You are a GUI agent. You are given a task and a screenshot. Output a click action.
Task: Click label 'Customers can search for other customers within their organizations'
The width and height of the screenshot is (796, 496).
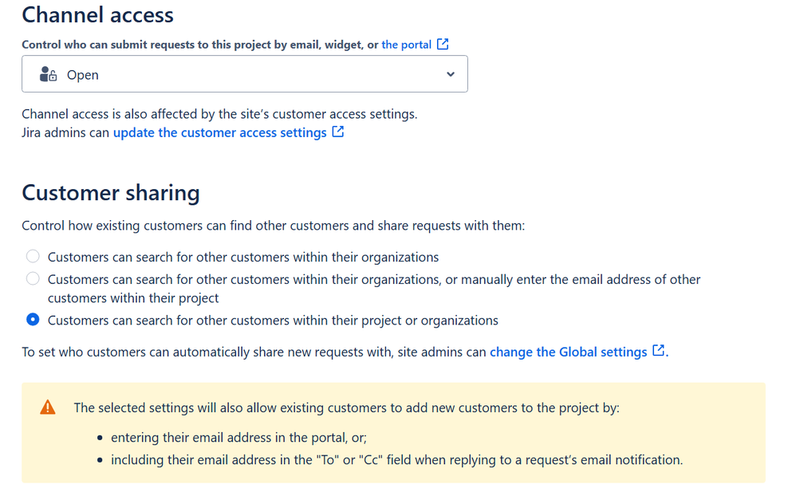243,258
